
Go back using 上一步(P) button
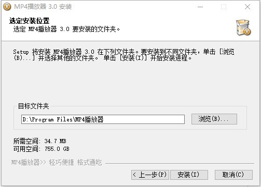[x=150, y=175]
